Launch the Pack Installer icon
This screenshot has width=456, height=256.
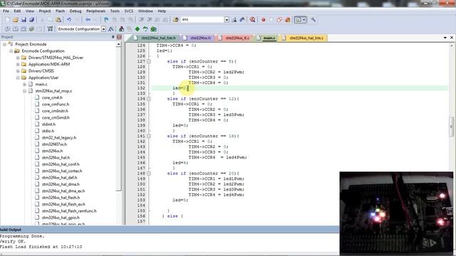click(x=153, y=29)
